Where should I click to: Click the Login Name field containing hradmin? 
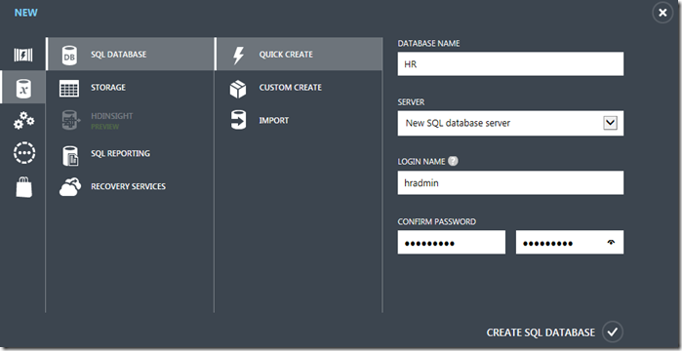tap(510, 182)
